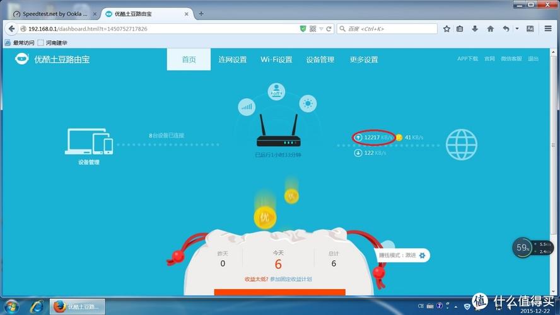Viewport: 560px width, 315px height.
Task: Click the globe internet icon
Action: 462,144
